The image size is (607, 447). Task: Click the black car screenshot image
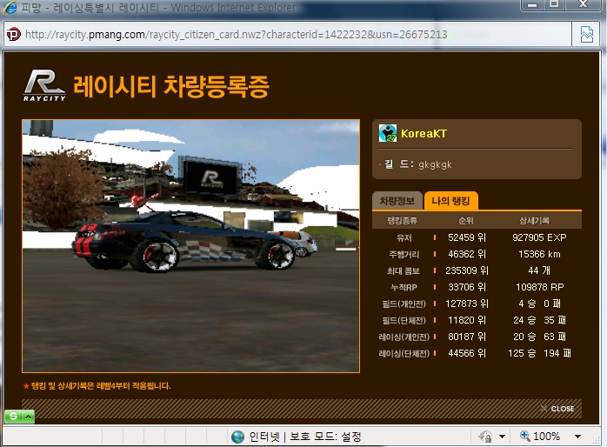[x=190, y=246]
